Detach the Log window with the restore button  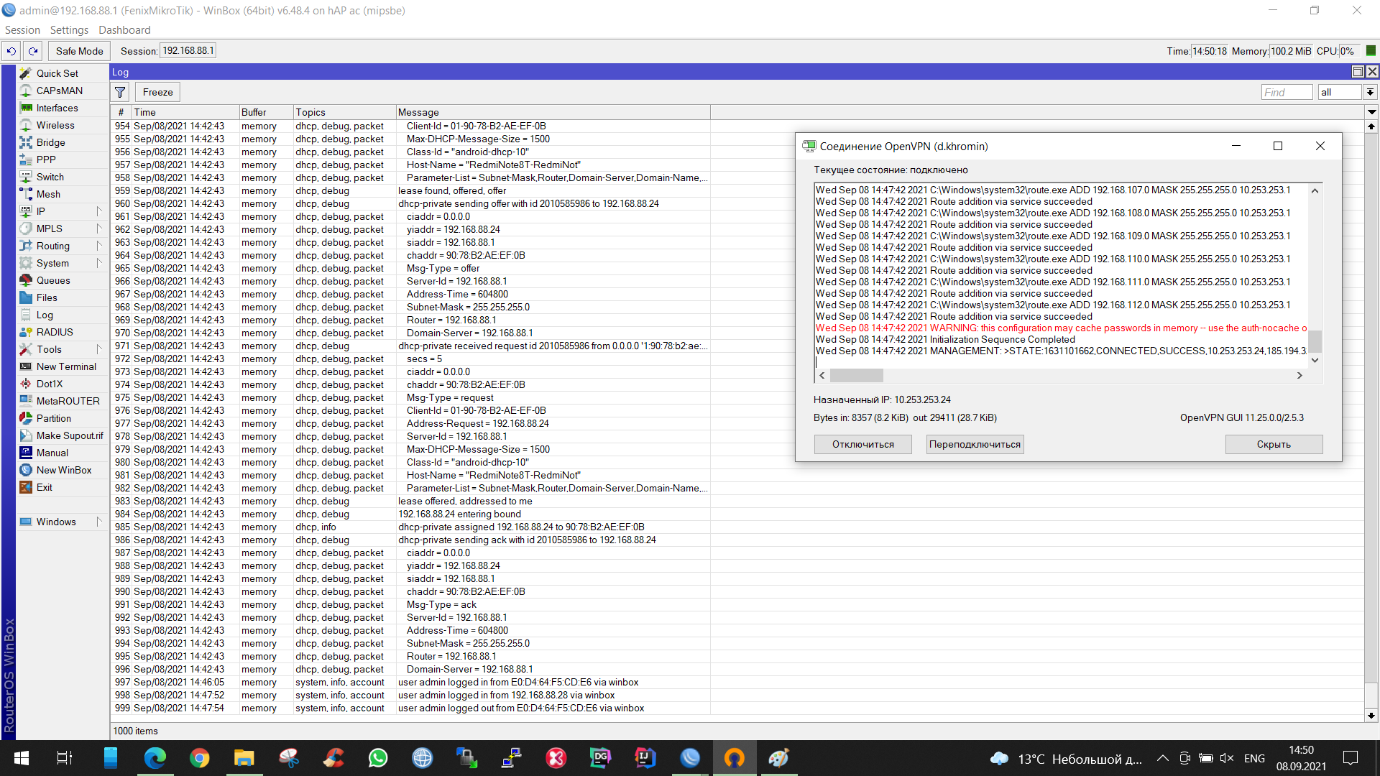[1357, 72]
